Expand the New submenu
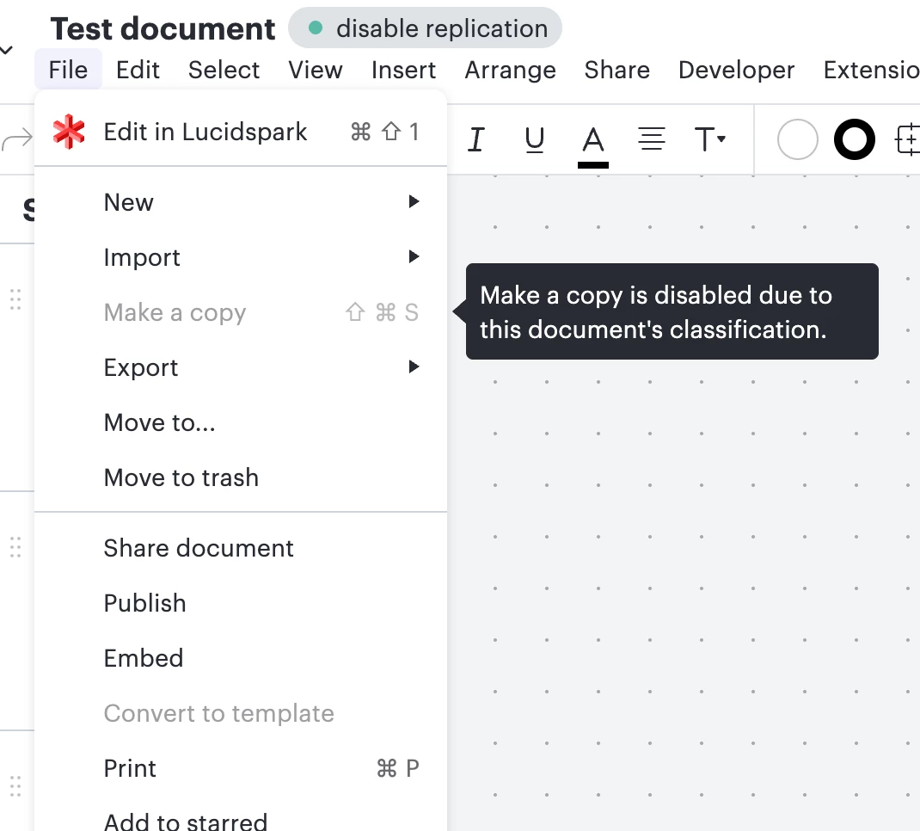Image resolution: width=920 pixels, height=831 pixels. coord(241,202)
